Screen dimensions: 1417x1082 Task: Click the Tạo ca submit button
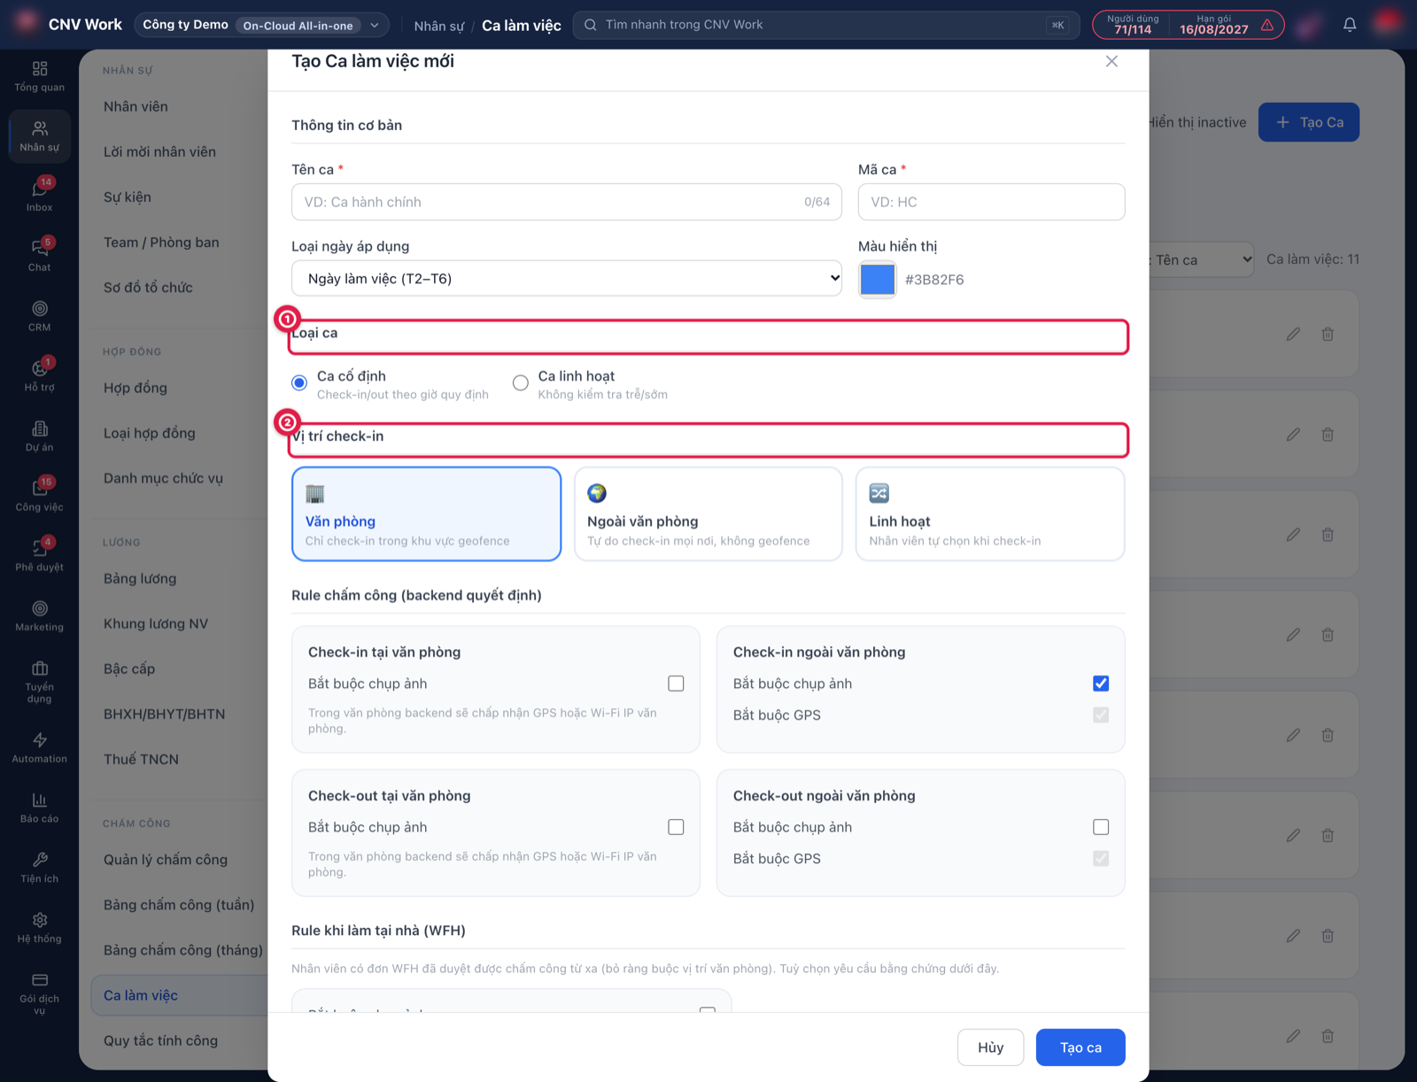pos(1080,1047)
